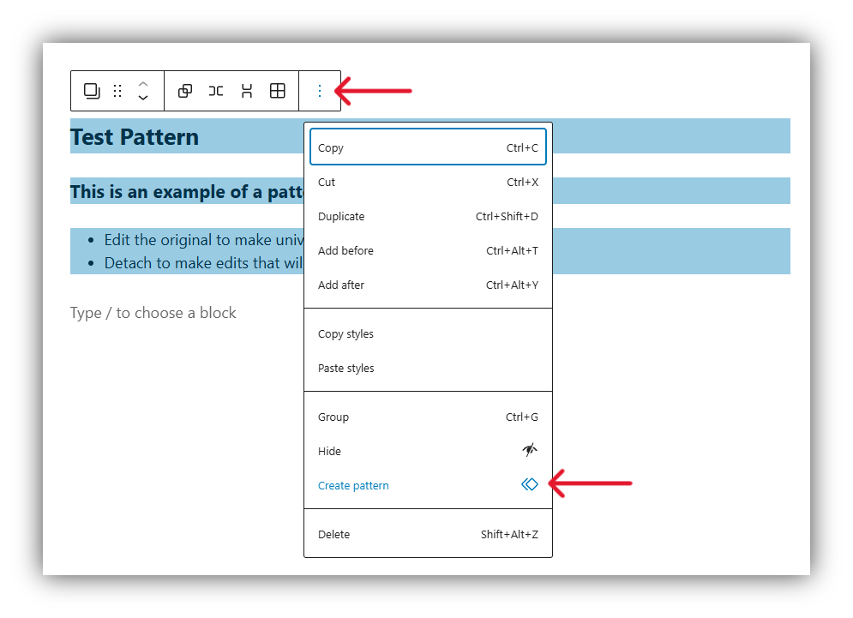Click the Create pattern menu option
Image resolution: width=853 pixels, height=618 pixels.
tap(428, 486)
